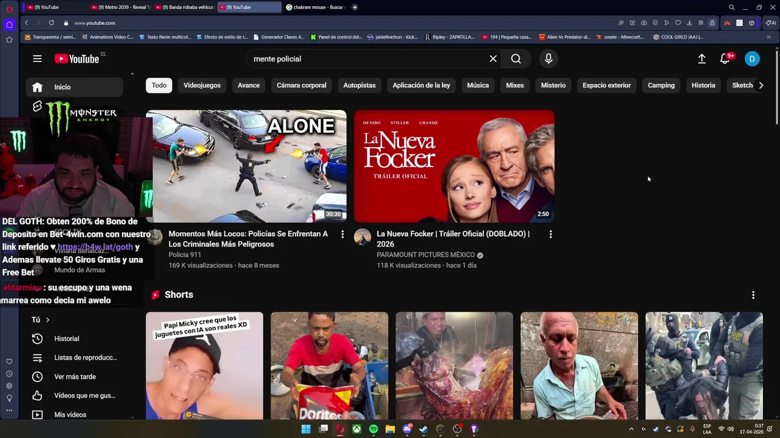Open the Generador Claves A... bookmark
This screenshot has width=780, height=438.
(x=279, y=37)
